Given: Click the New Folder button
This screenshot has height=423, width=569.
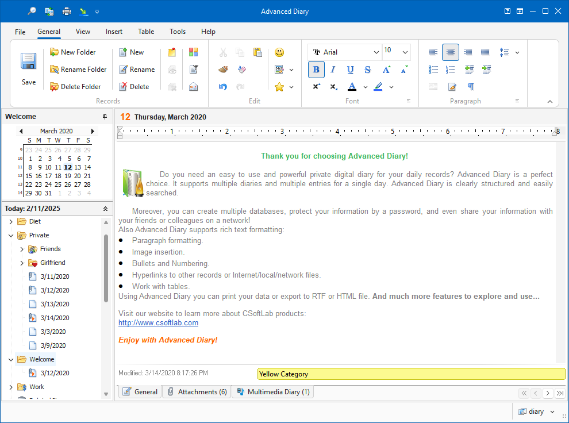Looking at the screenshot, I should (x=72, y=52).
